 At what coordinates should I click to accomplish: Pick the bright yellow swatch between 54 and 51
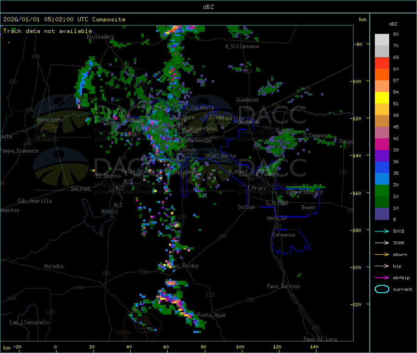click(x=382, y=98)
